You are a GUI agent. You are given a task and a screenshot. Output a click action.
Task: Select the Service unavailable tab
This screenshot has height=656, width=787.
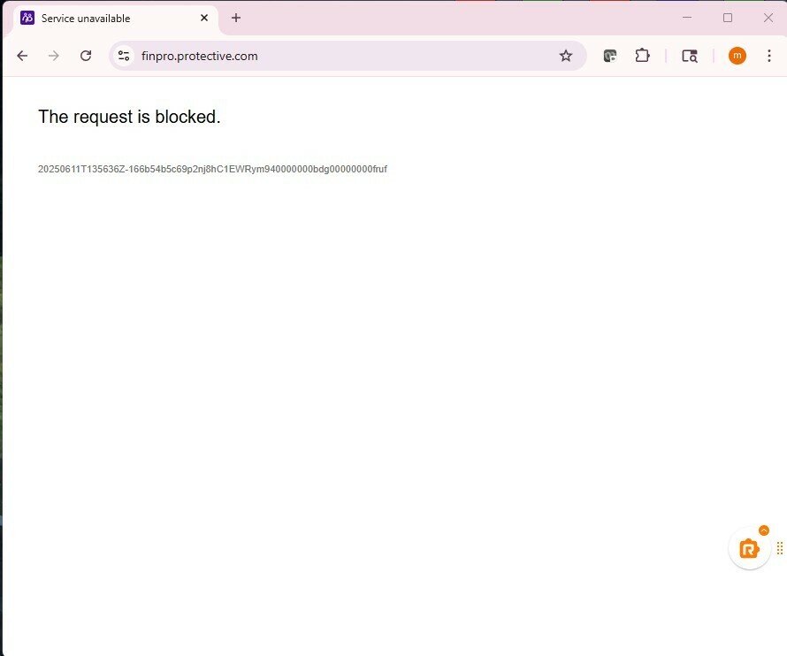click(x=116, y=19)
